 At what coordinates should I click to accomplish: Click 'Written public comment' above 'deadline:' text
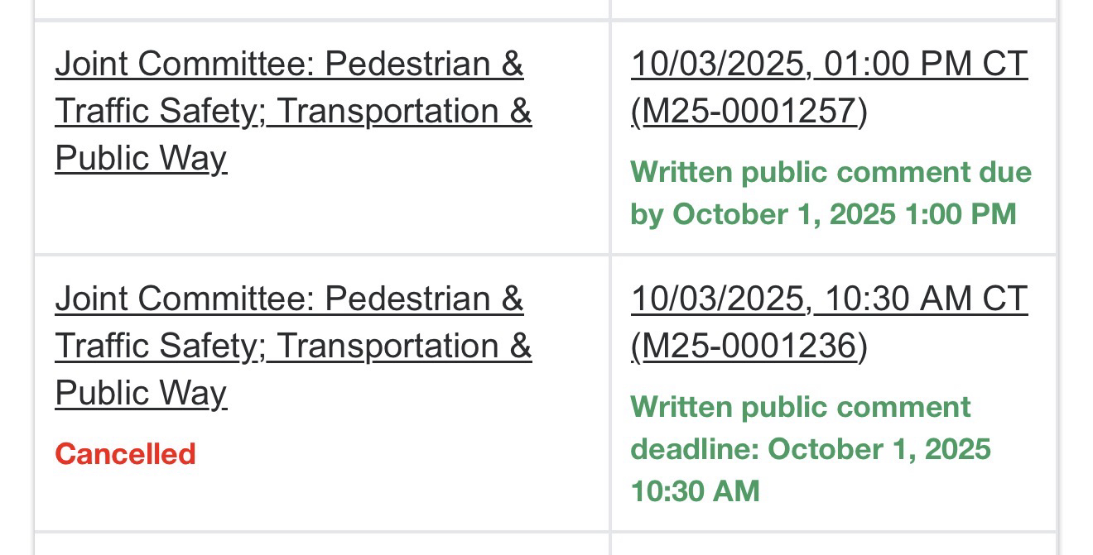800,407
